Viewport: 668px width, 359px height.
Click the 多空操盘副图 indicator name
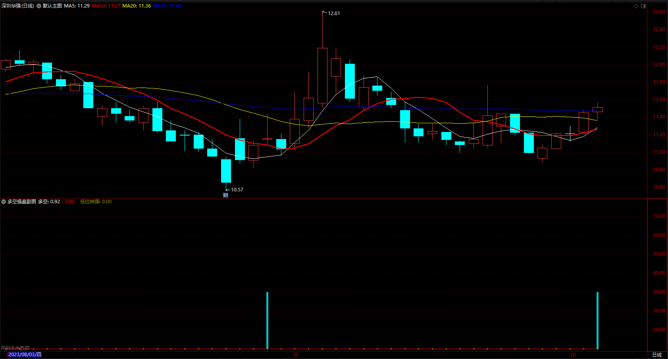(22, 202)
